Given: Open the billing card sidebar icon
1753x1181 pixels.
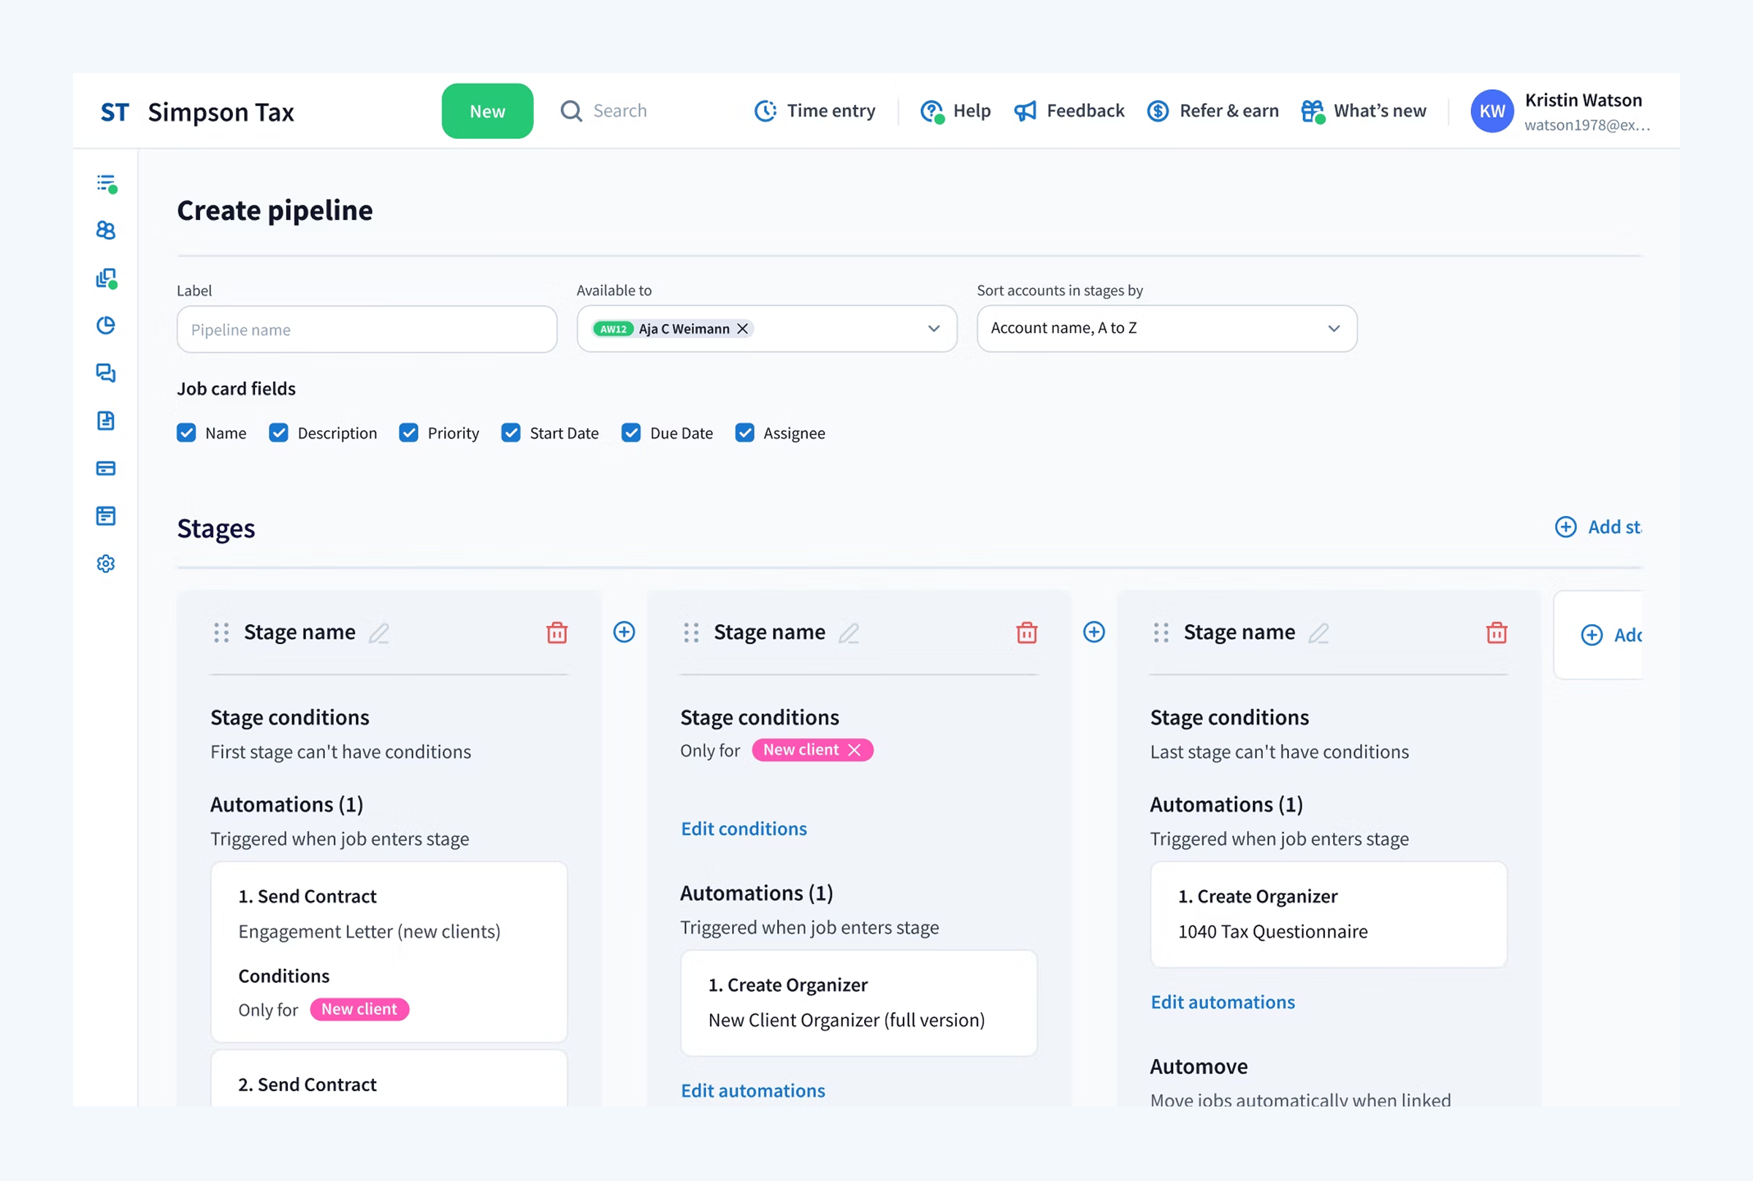Looking at the screenshot, I should [106, 468].
